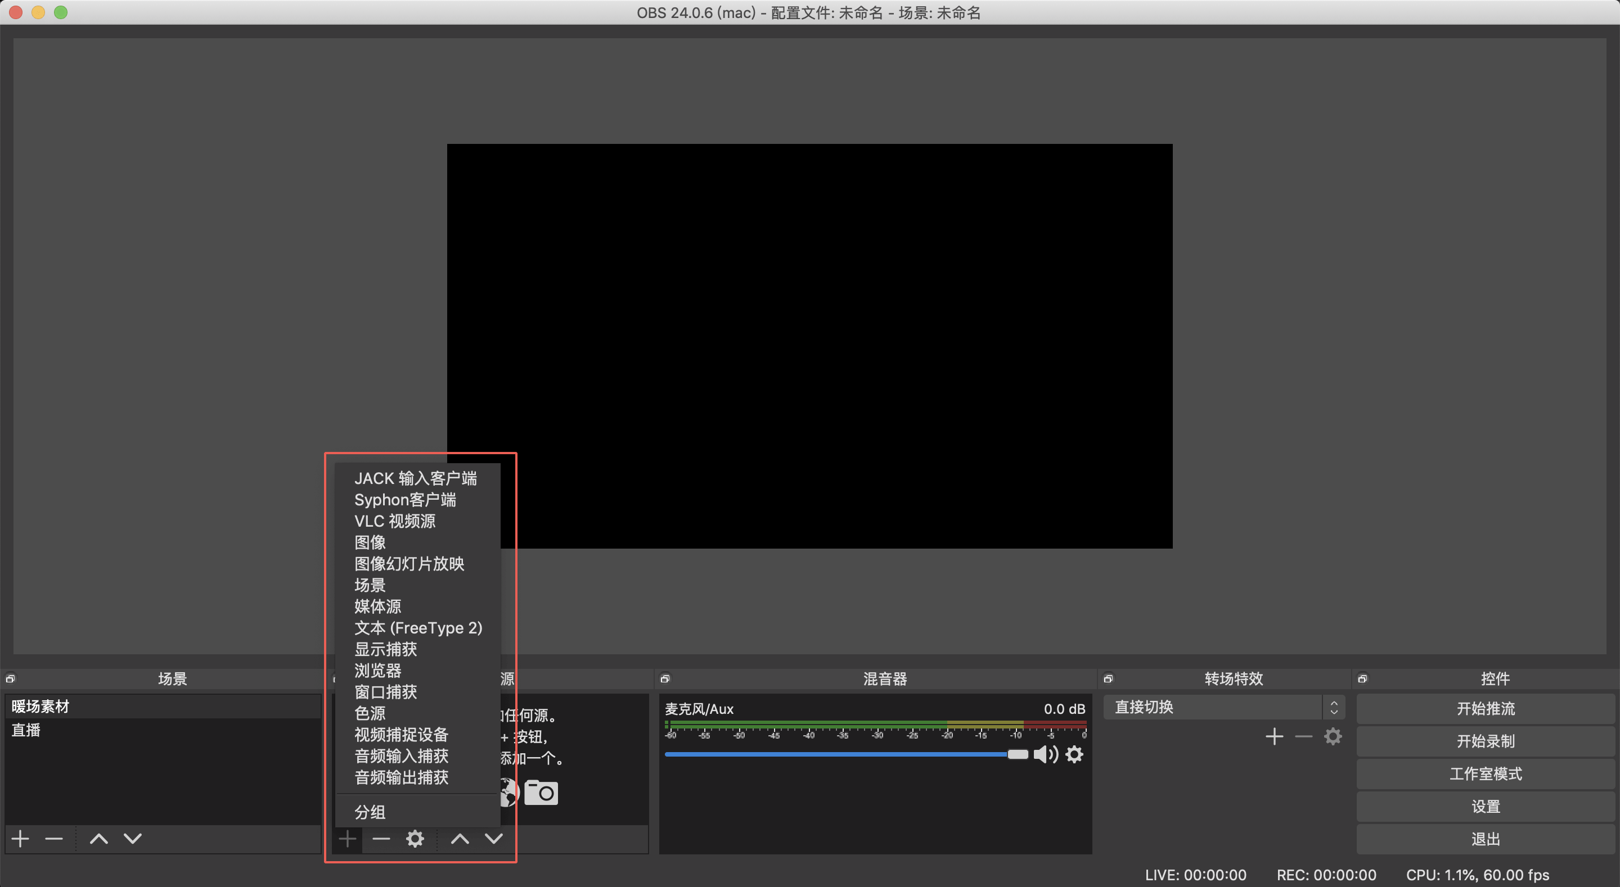Move scene down with arrow icon
1620x887 pixels.
(x=132, y=839)
